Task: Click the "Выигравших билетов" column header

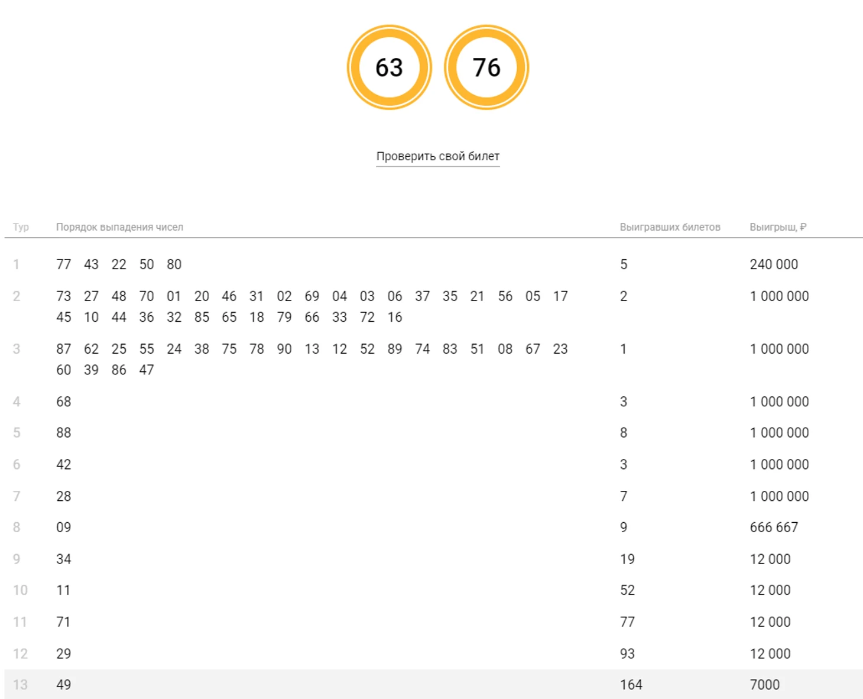Action: click(x=670, y=227)
